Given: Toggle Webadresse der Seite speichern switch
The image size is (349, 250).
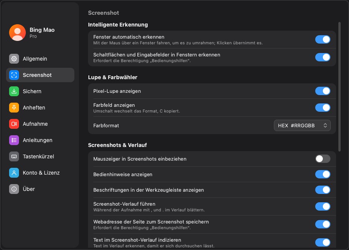Looking at the screenshot, I should 322,225.
